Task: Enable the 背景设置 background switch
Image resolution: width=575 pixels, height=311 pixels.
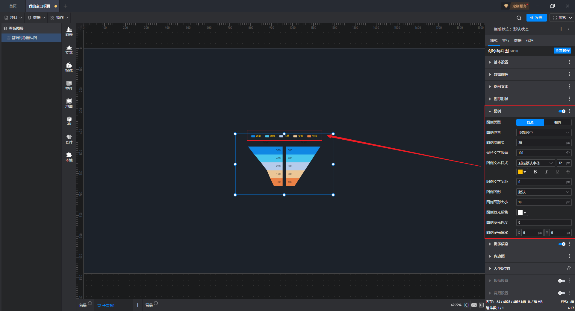Action: coord(562,293)
